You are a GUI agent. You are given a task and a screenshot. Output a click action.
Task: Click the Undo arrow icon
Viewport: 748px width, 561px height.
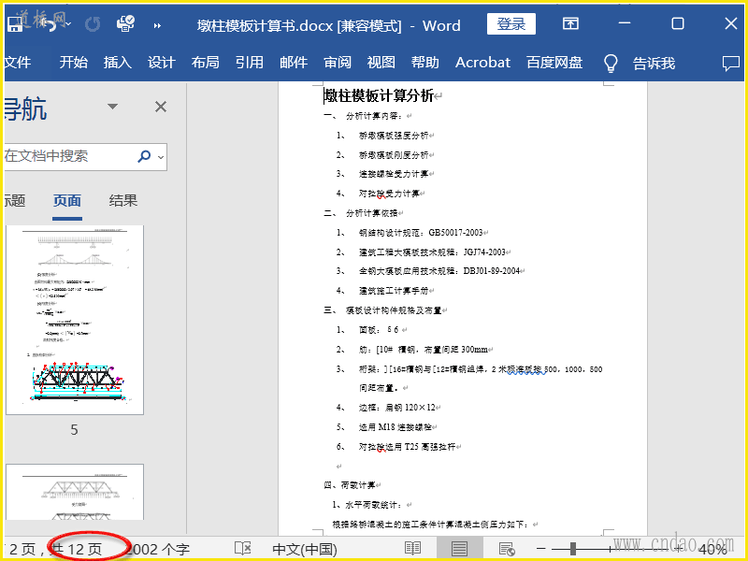point(50,24)
